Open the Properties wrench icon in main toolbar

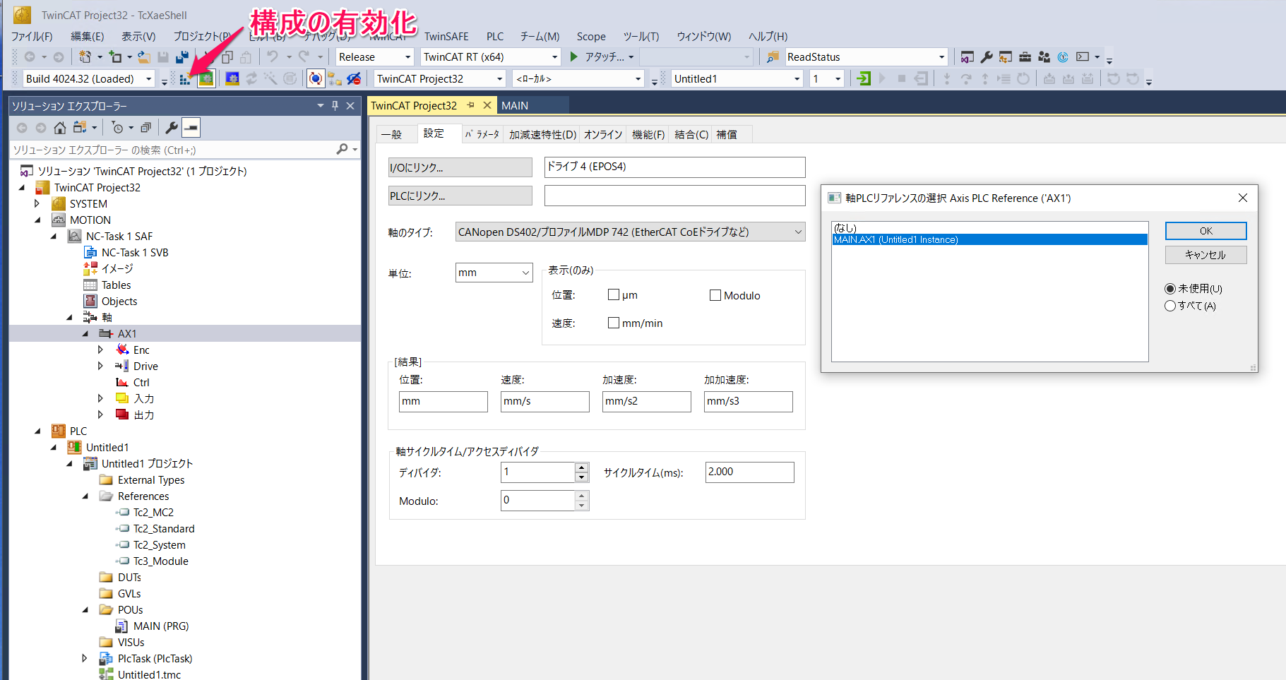point(987,57)
